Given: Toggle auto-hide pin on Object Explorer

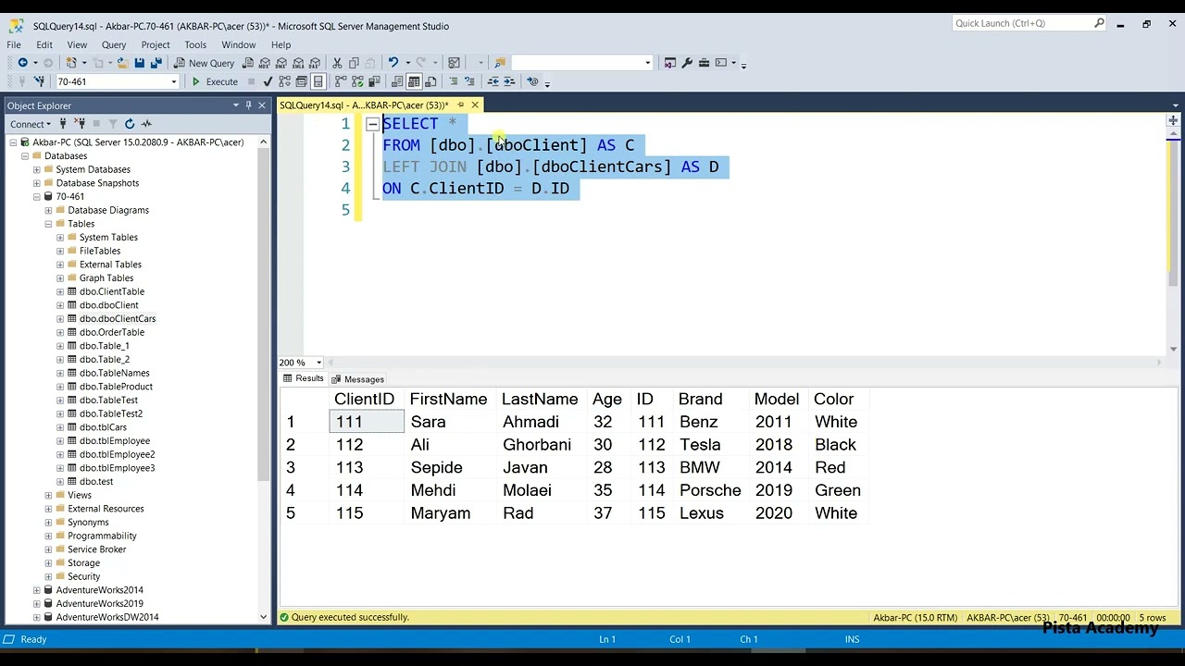Looking at the screenshot, I should (x=248, y=105).
